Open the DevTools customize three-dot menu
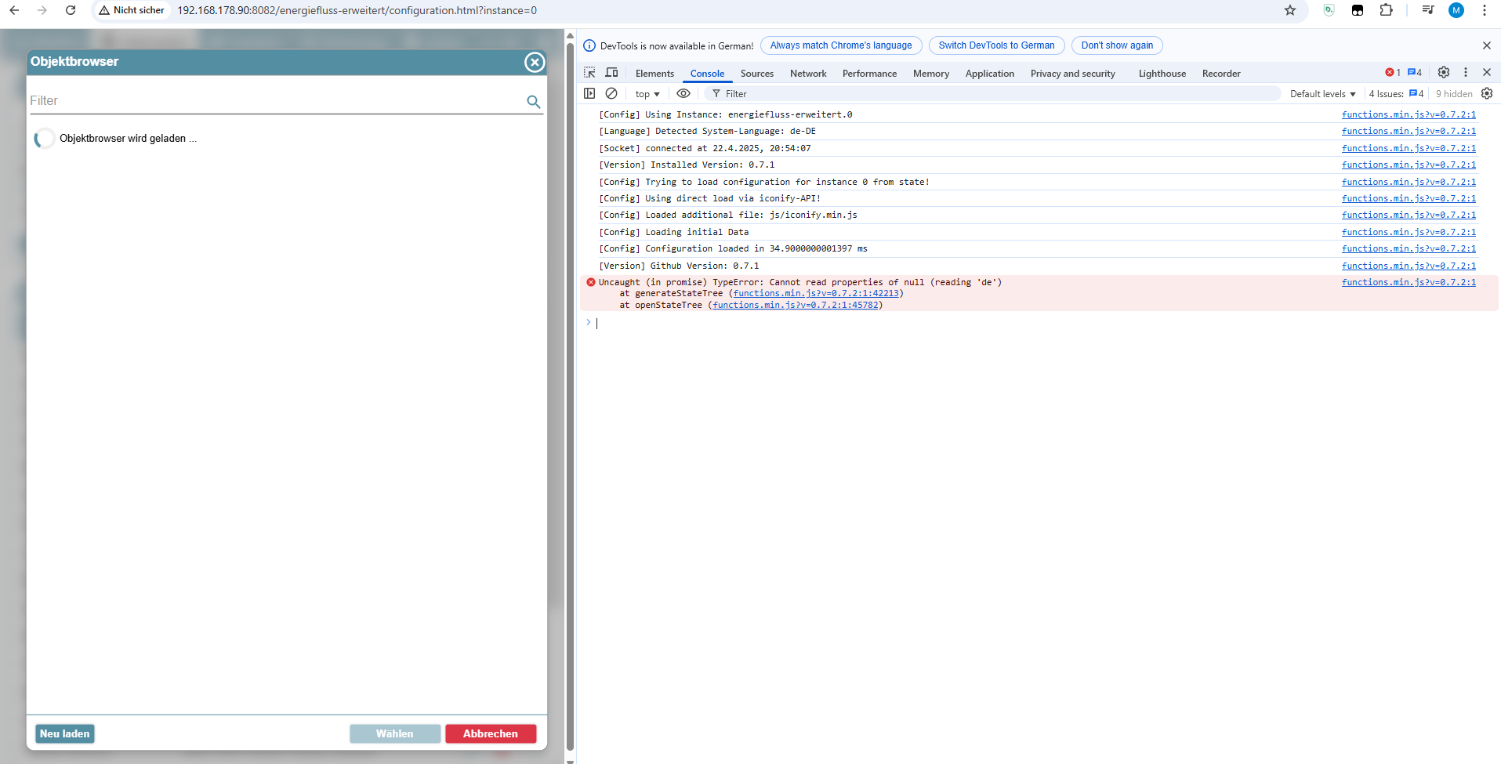The image size is (1501, 764). tap(1466, 72)
